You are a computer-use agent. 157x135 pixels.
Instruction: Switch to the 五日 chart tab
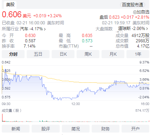coord(38,54)
